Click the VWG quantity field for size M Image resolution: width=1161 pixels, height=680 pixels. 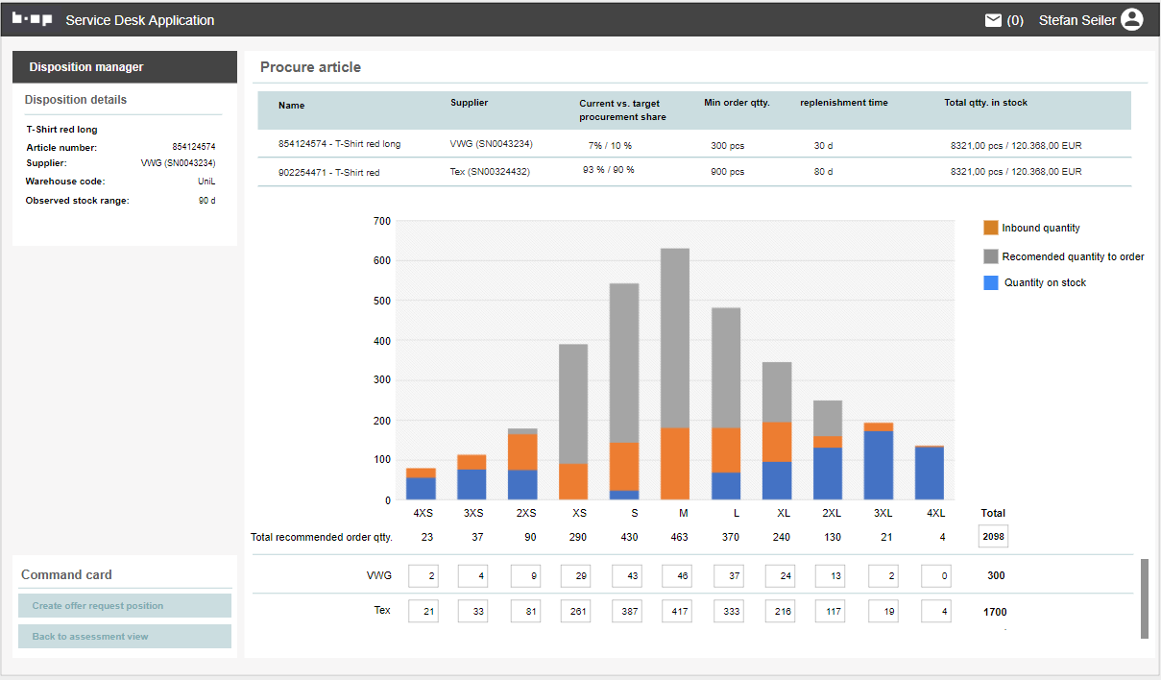tap(677, 575)
